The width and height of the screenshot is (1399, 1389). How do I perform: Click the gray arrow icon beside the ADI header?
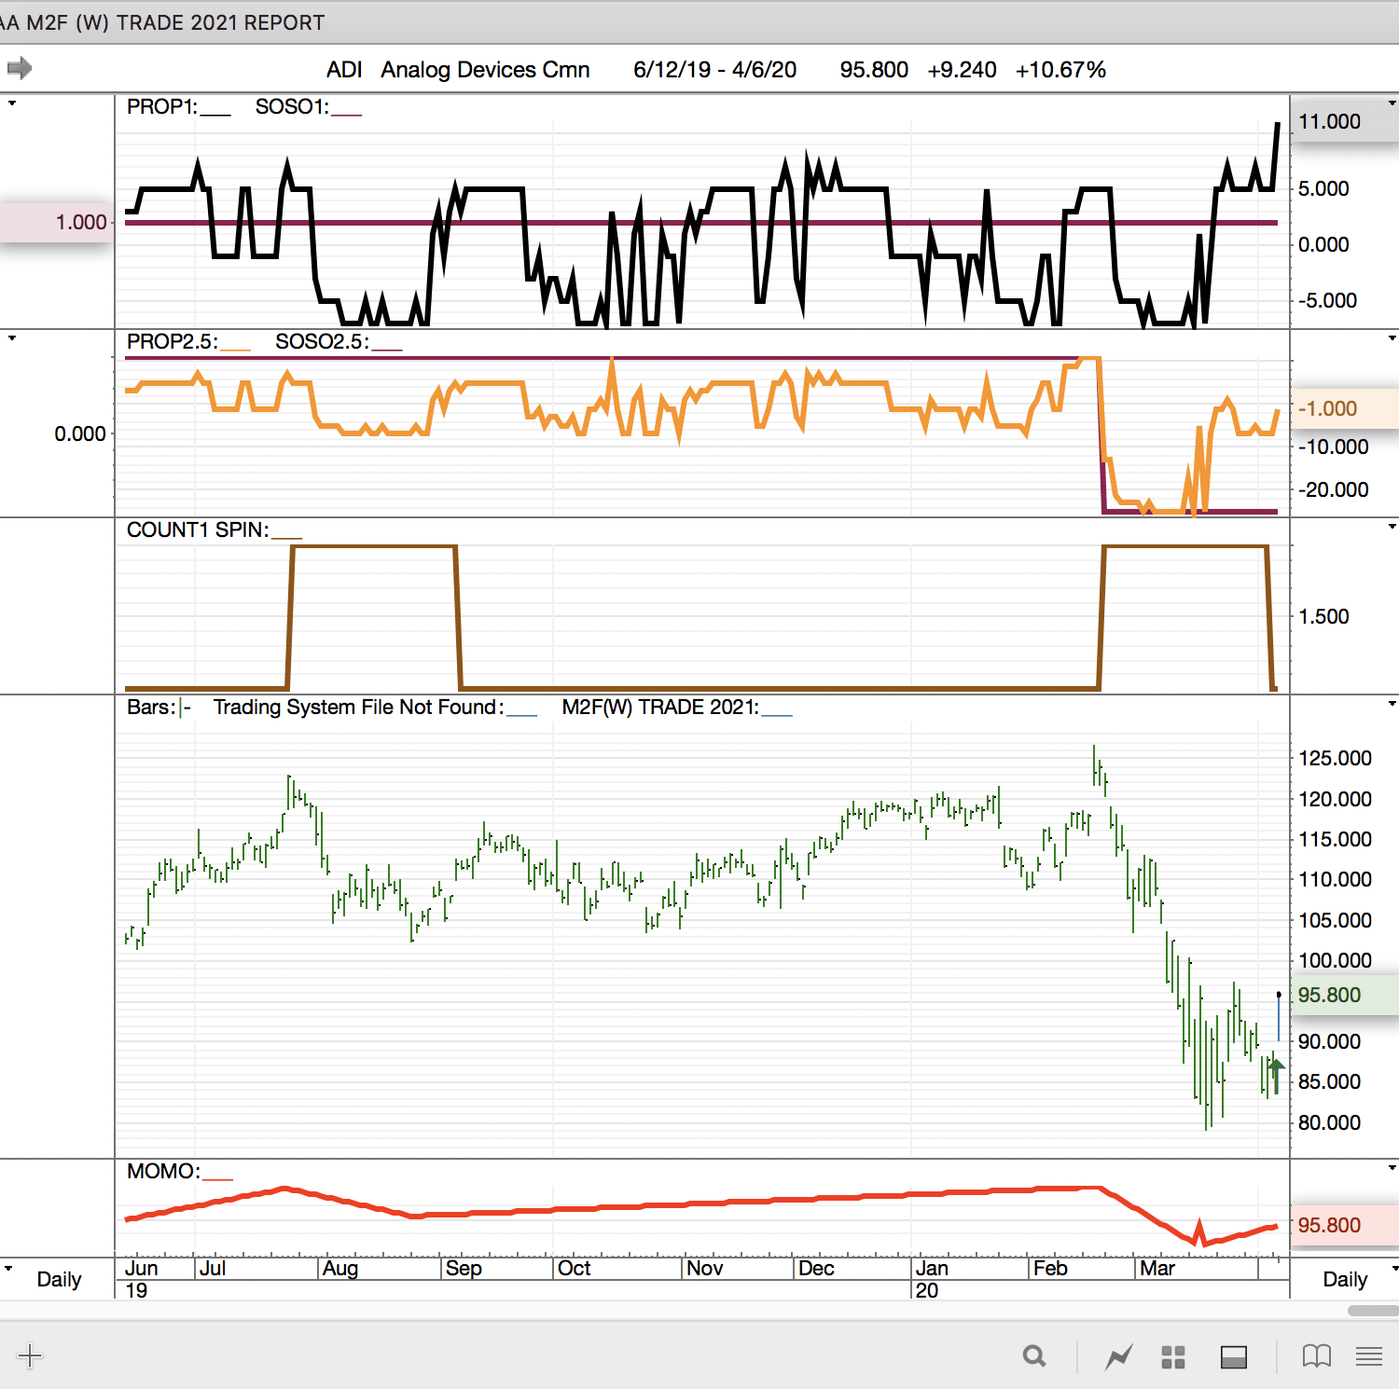(20, 68)
